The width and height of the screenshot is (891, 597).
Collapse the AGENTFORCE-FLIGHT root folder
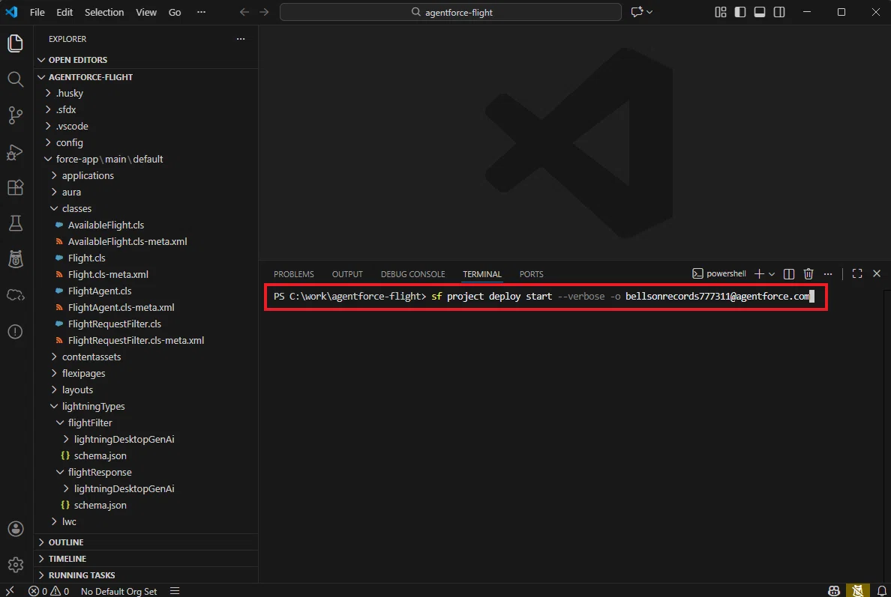click(x=91, y=76)
